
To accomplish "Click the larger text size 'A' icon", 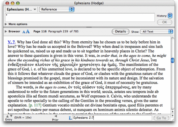I will click(28, 31).
